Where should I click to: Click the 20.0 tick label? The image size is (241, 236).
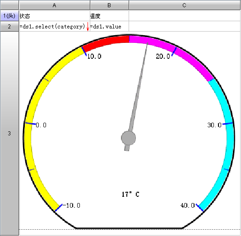click(x=163, y=56)
